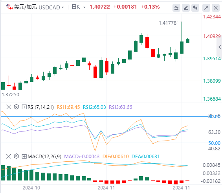
Task: Click the low label 1.37250
Action: click(x=11, y=95)
